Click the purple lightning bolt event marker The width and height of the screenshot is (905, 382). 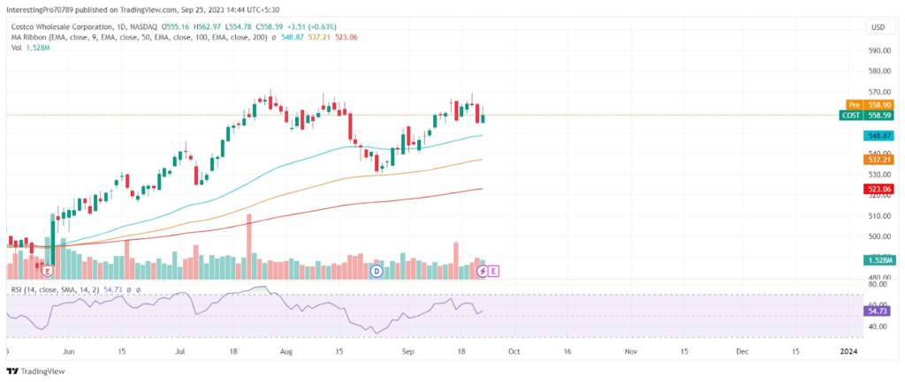click(483, 270)
